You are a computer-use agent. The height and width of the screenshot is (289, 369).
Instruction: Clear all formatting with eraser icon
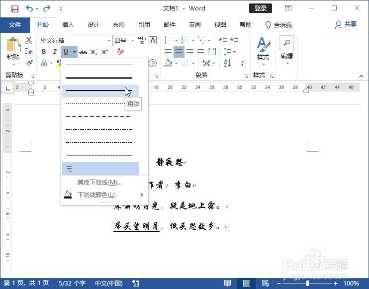pos(120,52)
